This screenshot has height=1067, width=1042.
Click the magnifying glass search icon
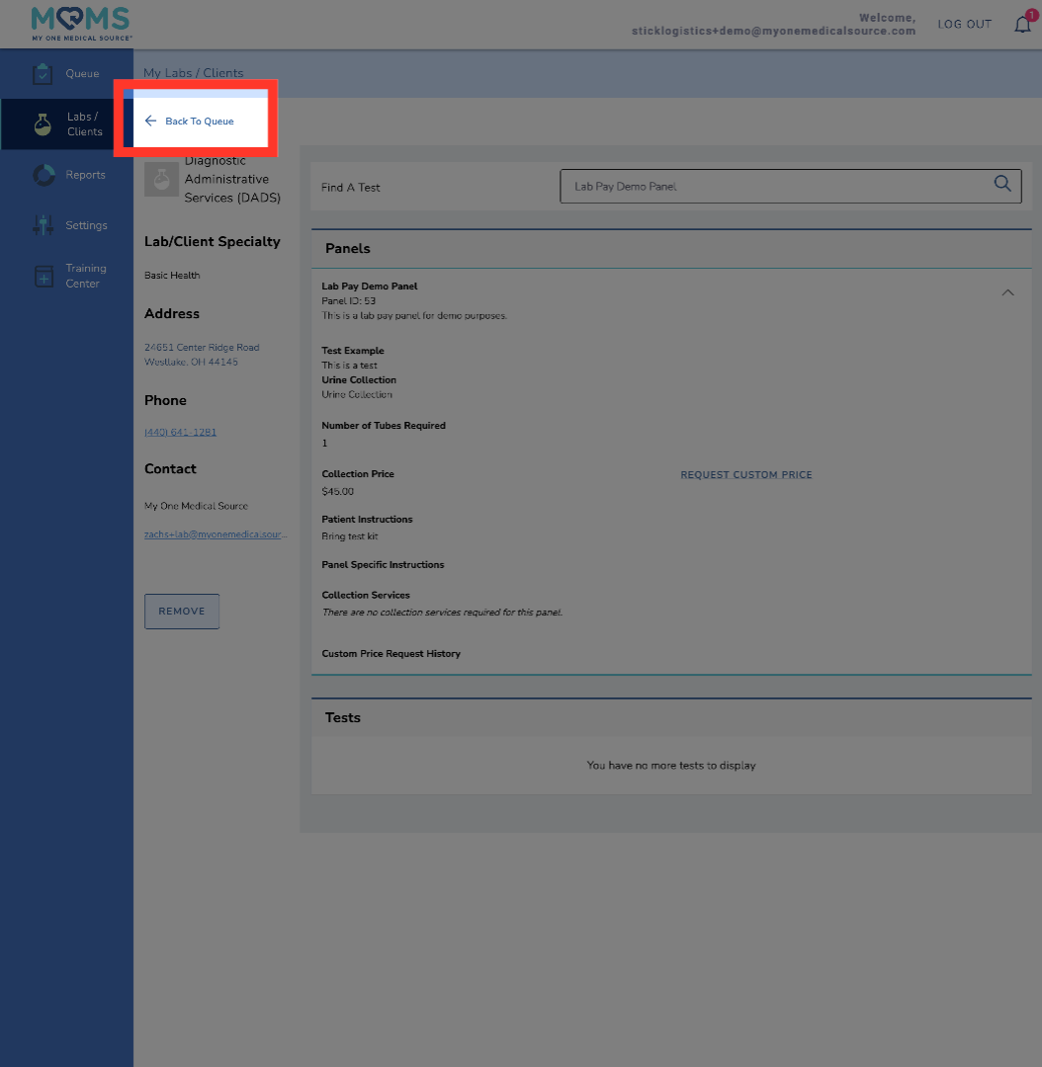[1002, 184]
